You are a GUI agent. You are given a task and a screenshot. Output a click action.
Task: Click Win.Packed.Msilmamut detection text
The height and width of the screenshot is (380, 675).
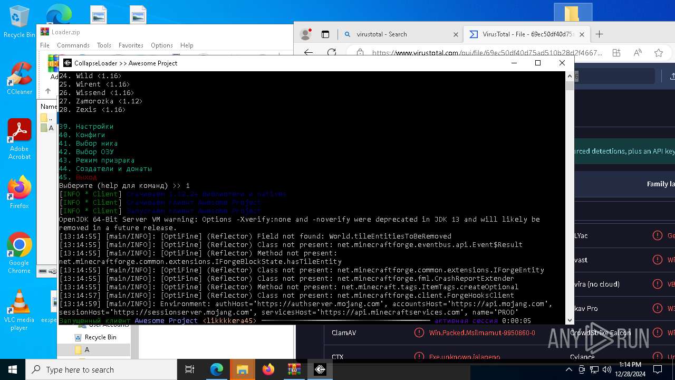click(x=482, y=333)
